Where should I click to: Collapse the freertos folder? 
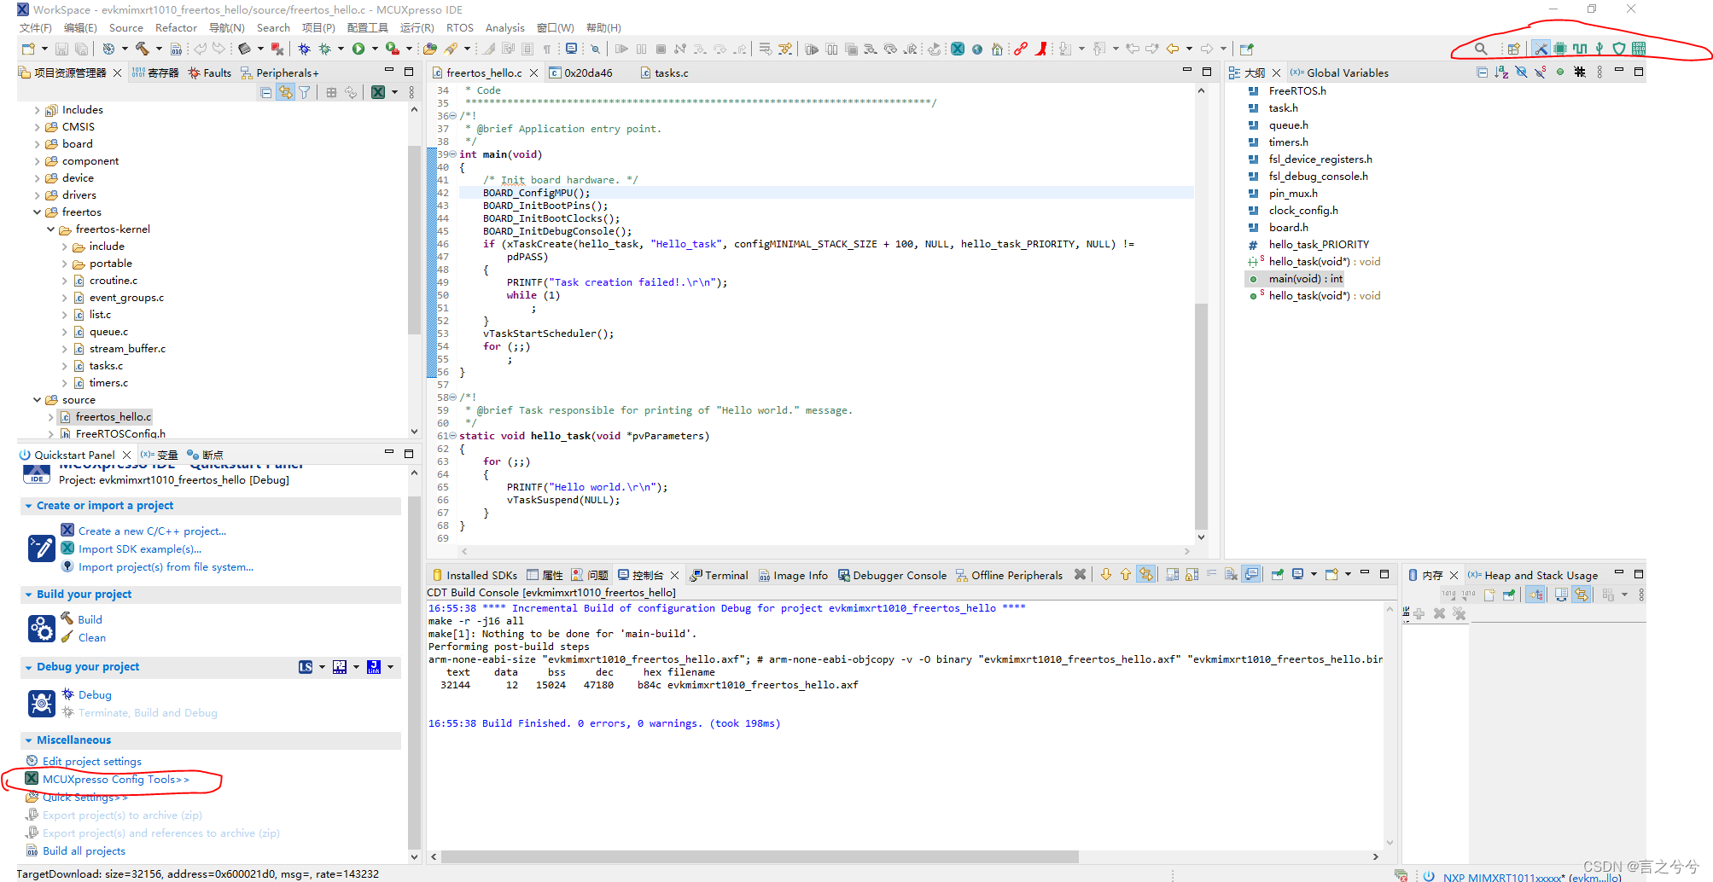[x=37, y=212]
